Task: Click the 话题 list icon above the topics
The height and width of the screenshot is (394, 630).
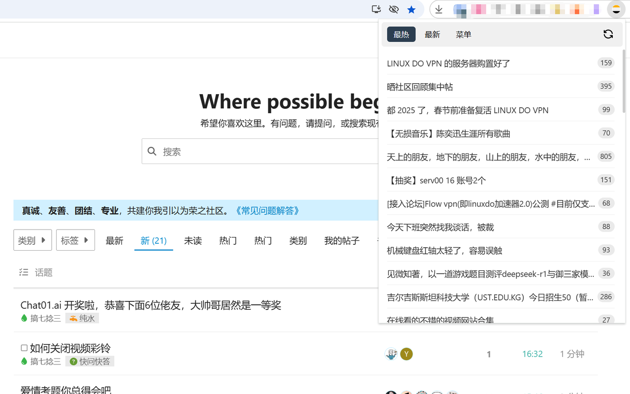Action: point(24,272)
